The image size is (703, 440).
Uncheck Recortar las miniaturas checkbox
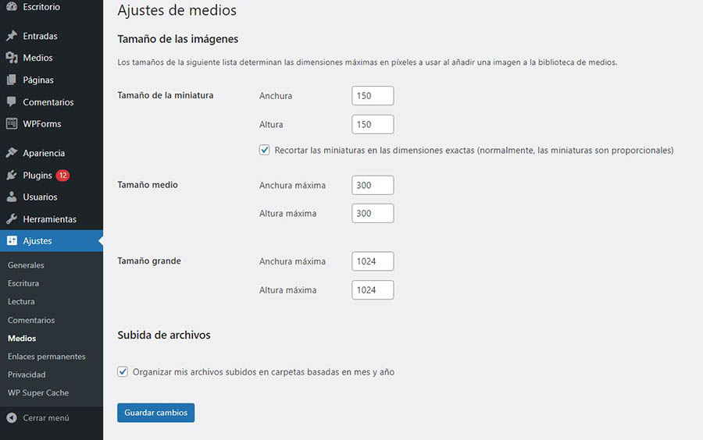(265, 150)
